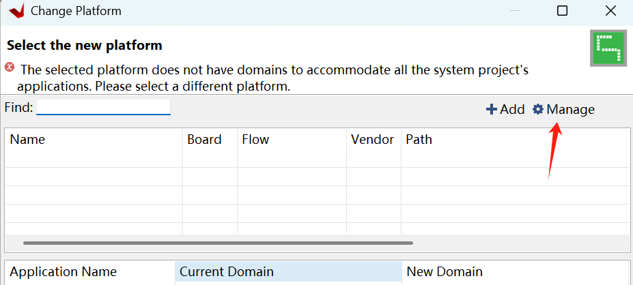The height and width of the screenshot is (285, 633).
Task: Minimize the Change Platform dialog
Action: pos(515,11)
